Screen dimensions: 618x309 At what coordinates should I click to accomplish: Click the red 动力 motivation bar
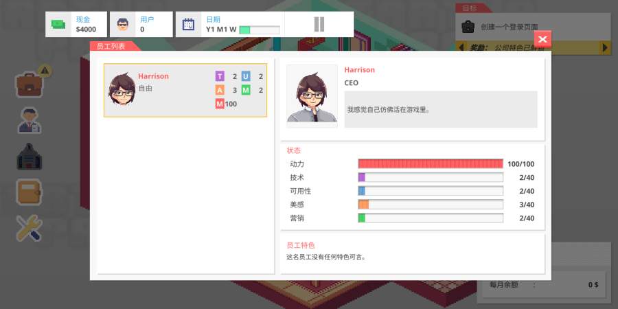click(431, 164)
